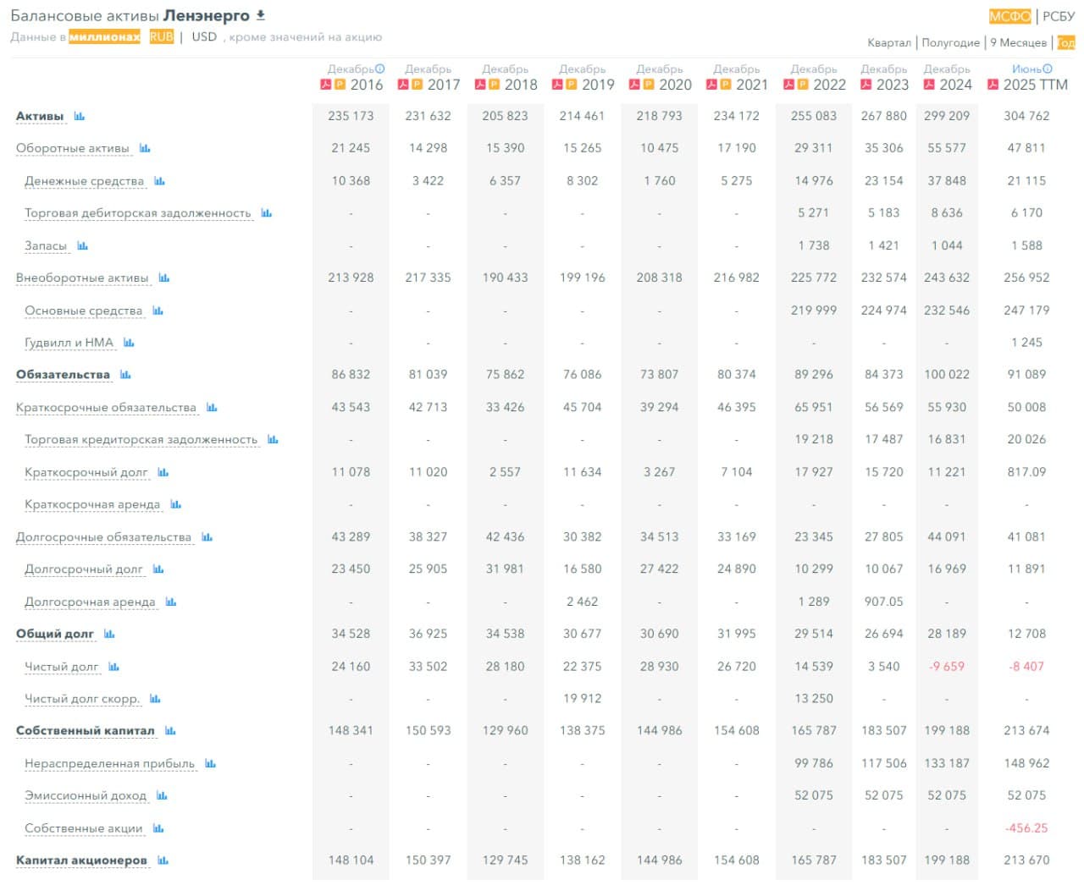
Task: Click the highlighted RUB currency toggle
Action: [x=162, y=36]
